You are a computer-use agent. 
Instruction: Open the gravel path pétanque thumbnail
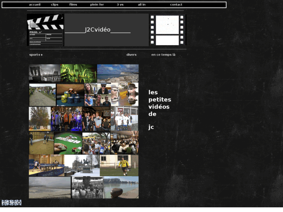[x=42, y=95]
